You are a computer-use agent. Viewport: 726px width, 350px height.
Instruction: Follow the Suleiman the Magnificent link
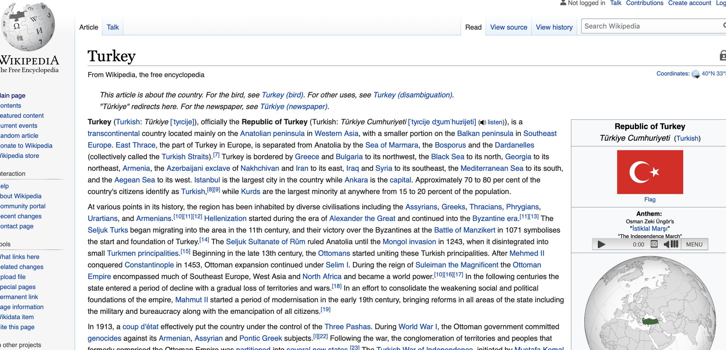point(457,265)
